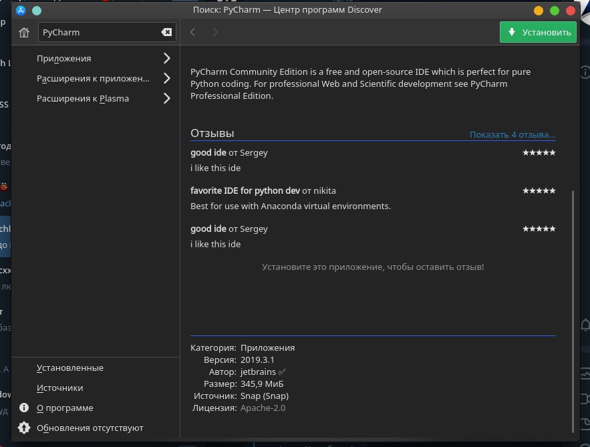Go forward with the right arrow
590x447 pixels.
point(215,32)
